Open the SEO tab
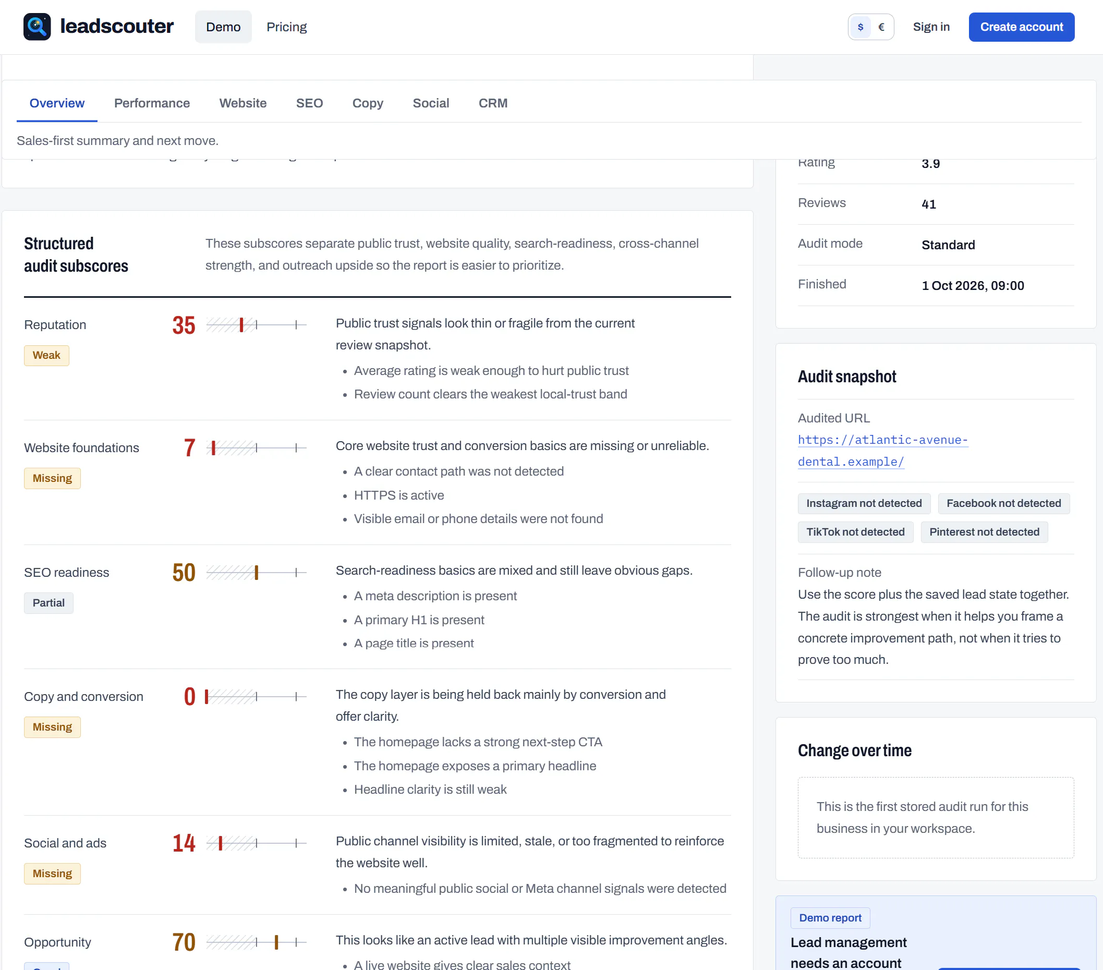 pyautogui.click(x=310, y=103)
